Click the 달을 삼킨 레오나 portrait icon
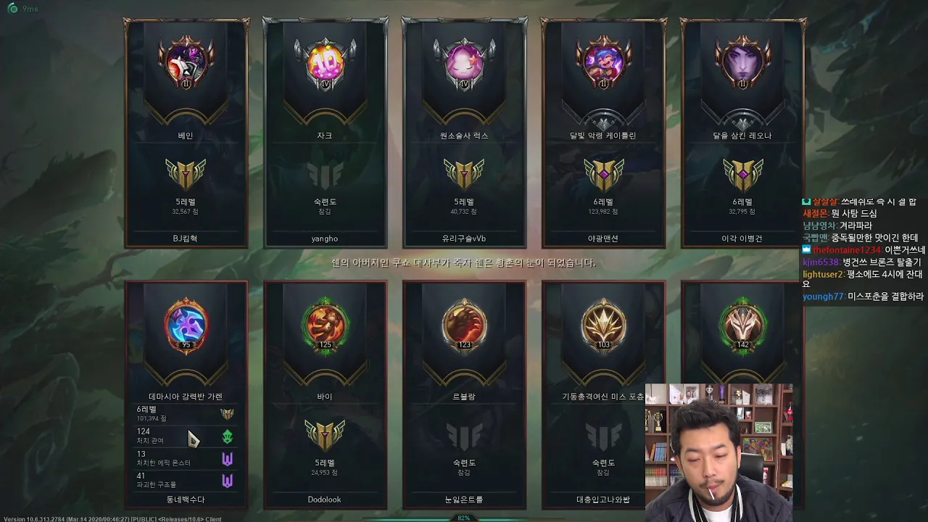 click(x=742, y=62)
